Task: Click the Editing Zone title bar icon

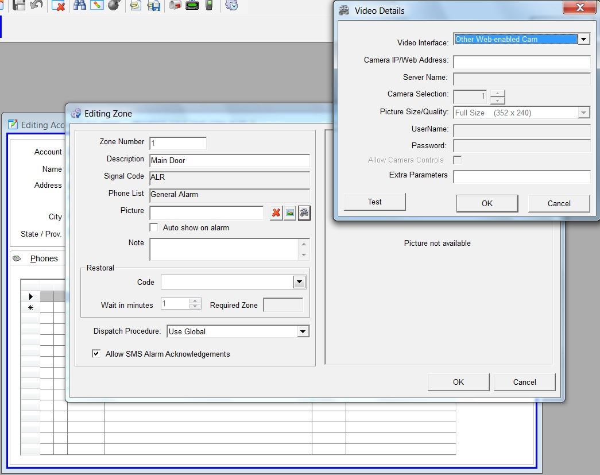Action: [76, 113]
